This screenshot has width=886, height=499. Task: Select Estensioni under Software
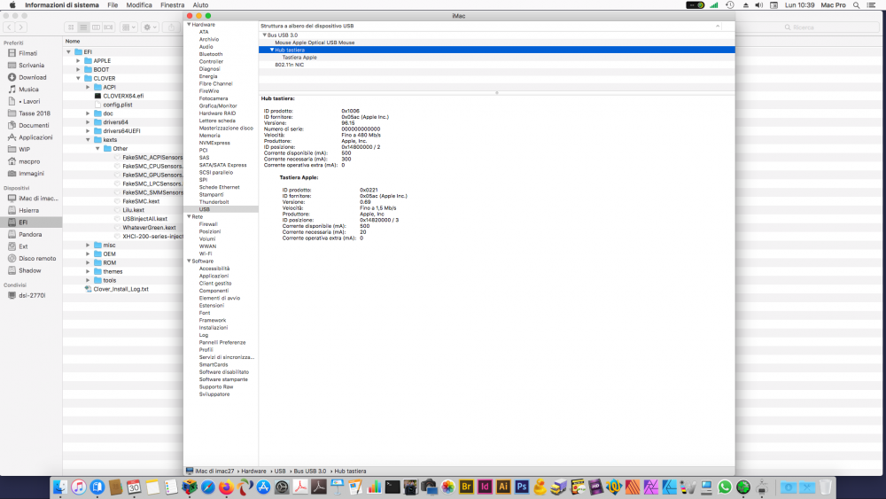212,305
